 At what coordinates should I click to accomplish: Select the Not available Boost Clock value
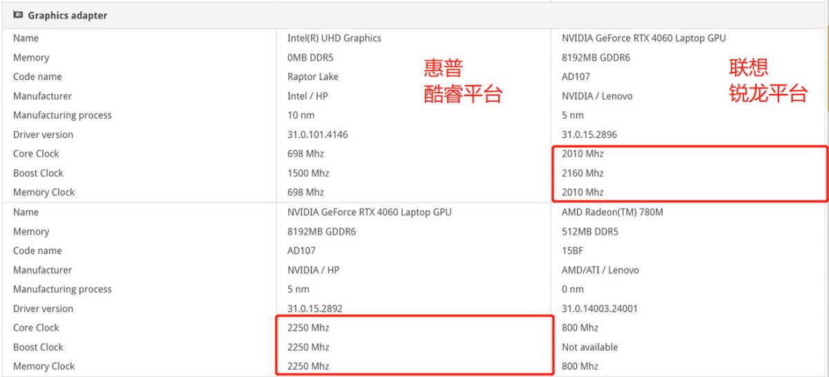coord(590,347)
